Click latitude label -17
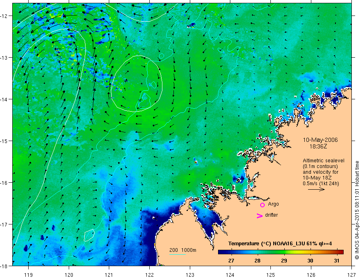Viewport: 360px width, 278px height. [4, 224]
